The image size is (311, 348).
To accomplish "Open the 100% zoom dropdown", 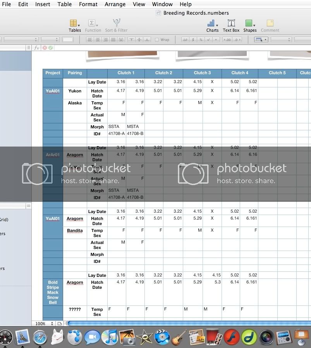I will coord(45,324).
